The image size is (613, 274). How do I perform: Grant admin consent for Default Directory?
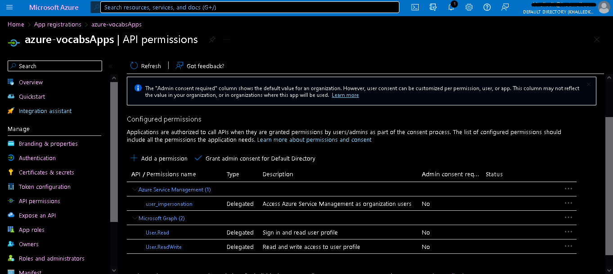pyautogui.click(x=255, y=158)
